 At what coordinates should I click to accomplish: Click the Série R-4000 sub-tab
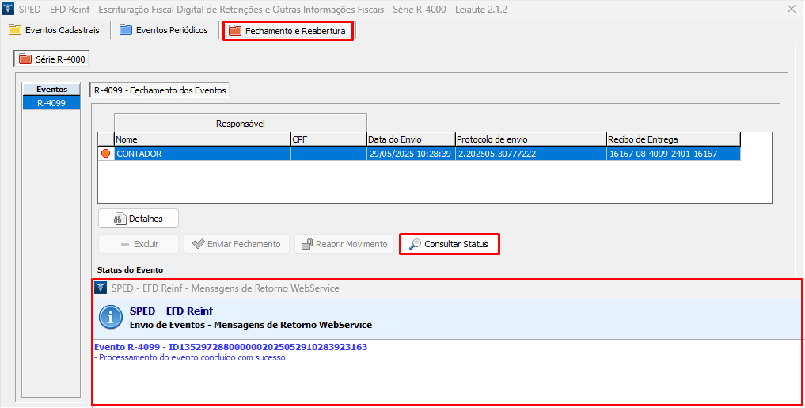52,59
